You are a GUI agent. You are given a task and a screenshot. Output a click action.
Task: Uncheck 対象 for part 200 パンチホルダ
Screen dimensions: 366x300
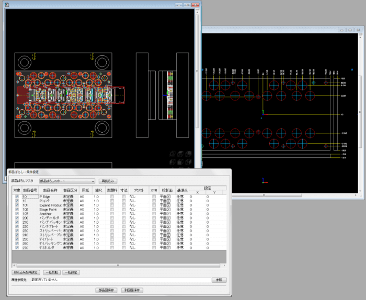pyautogui.click(x=17, y=218)
